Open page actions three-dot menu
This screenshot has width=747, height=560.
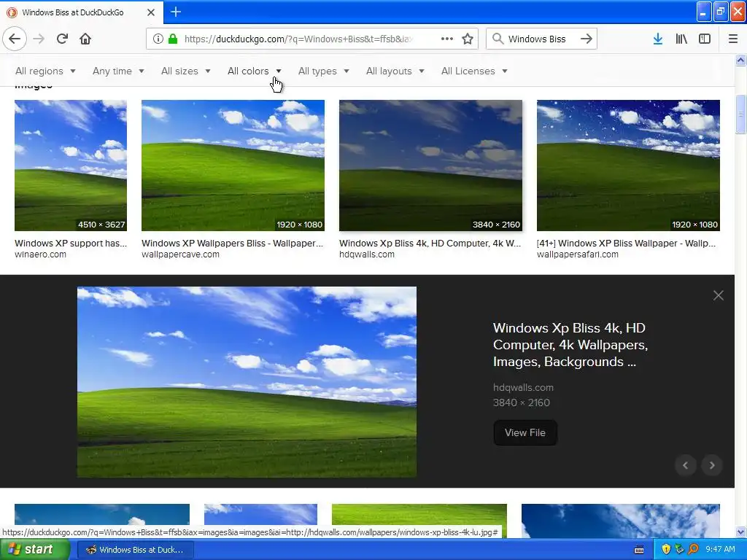point(447,39)
